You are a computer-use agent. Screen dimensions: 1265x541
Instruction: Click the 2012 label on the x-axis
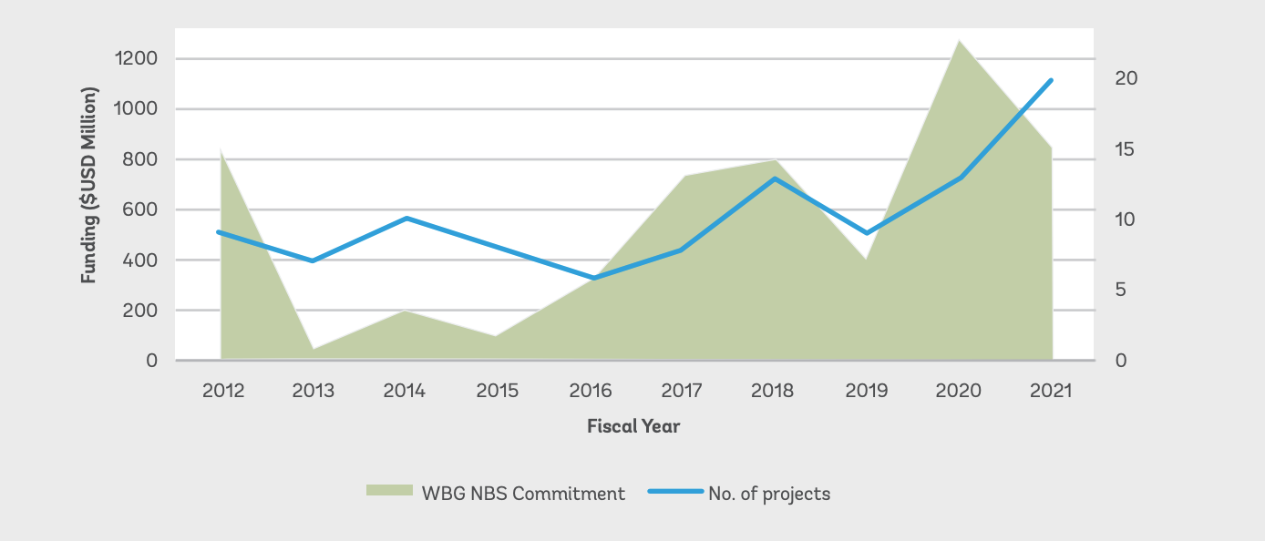[x=221, y=391]
